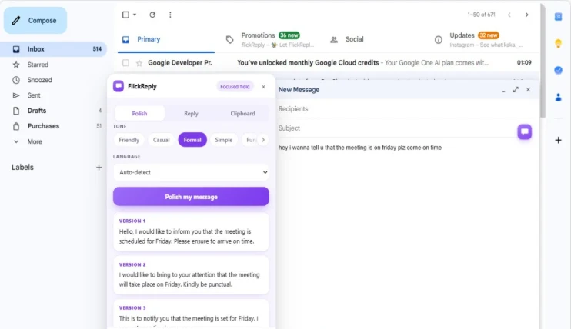Select the Version 3 polished message
The image size is (571, 329).
coord(191,314)
